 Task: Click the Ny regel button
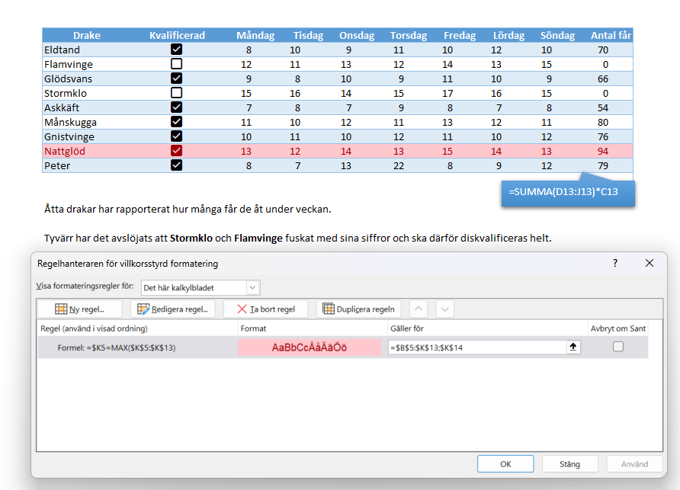pos(80,309)
